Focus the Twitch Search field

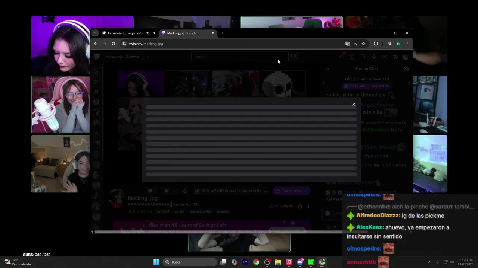pos(239,57)
